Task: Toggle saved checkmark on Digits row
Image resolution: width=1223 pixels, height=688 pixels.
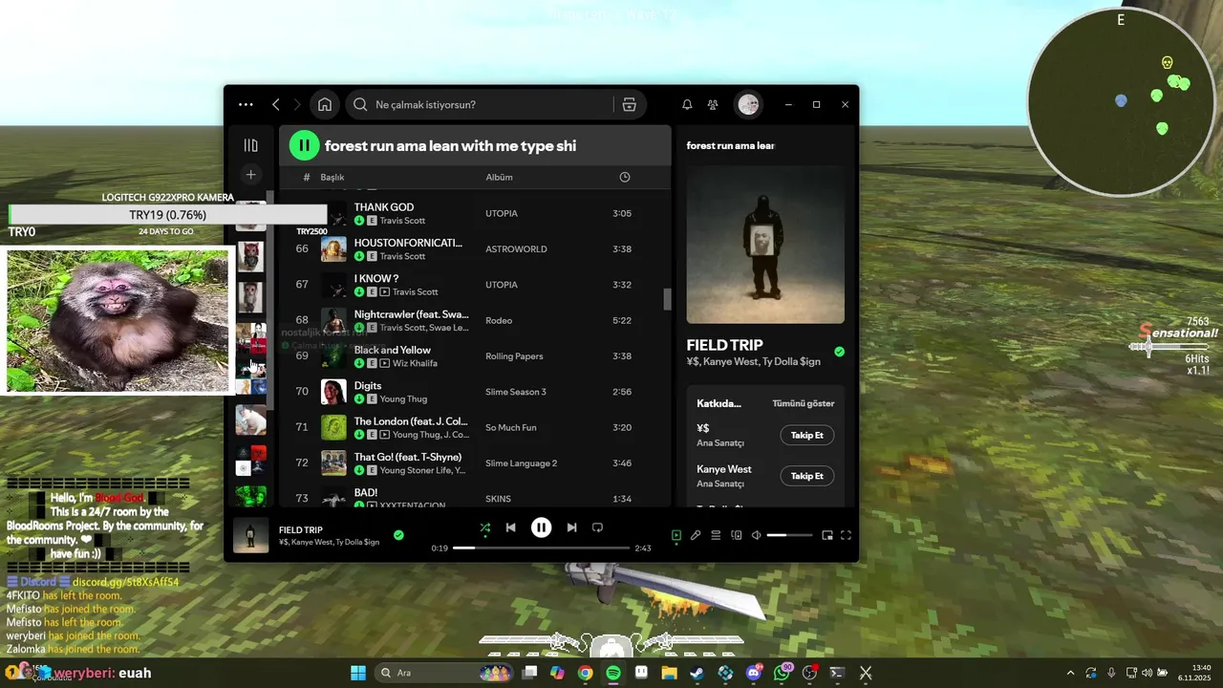Action: click(x=359, y=398)
